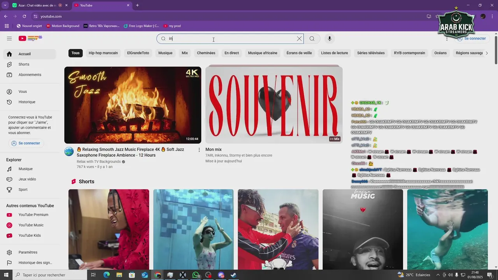Screen dimensions: 498x280
Task: Open the swimming pool woman Short
Action: (x=193, y=229)
